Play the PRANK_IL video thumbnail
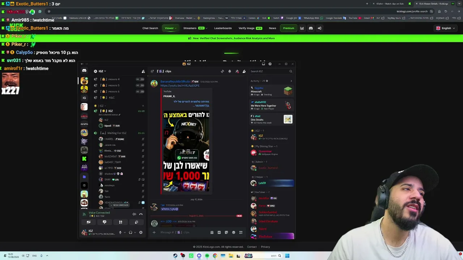Image resolution: width=463 pixels, height=260 pixels. [x=186, y=151]
